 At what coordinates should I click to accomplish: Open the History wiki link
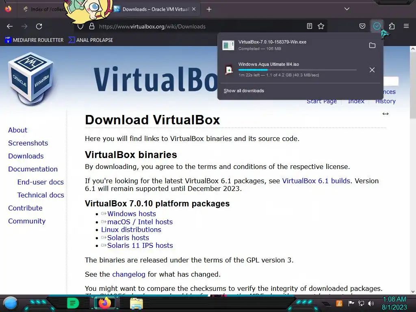[385, 101]
